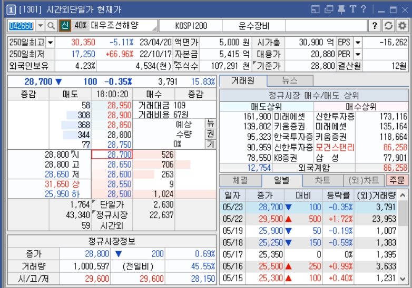Select the 일별 tab
This screenshot has height=288, width=412.
(x=282, y=180)
